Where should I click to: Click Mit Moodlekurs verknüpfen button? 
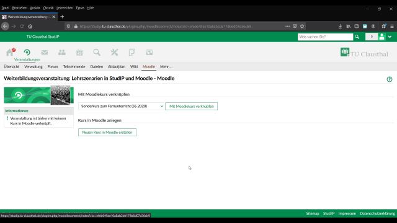pyautogui.click(x=192, y=106)
